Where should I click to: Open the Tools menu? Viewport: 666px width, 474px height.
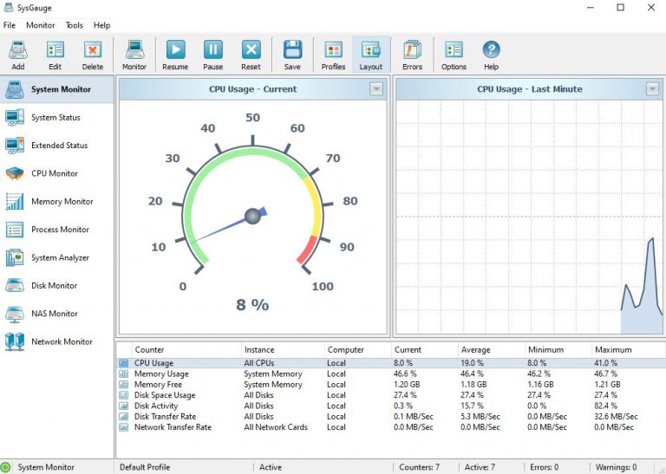[x=74, y=25]
